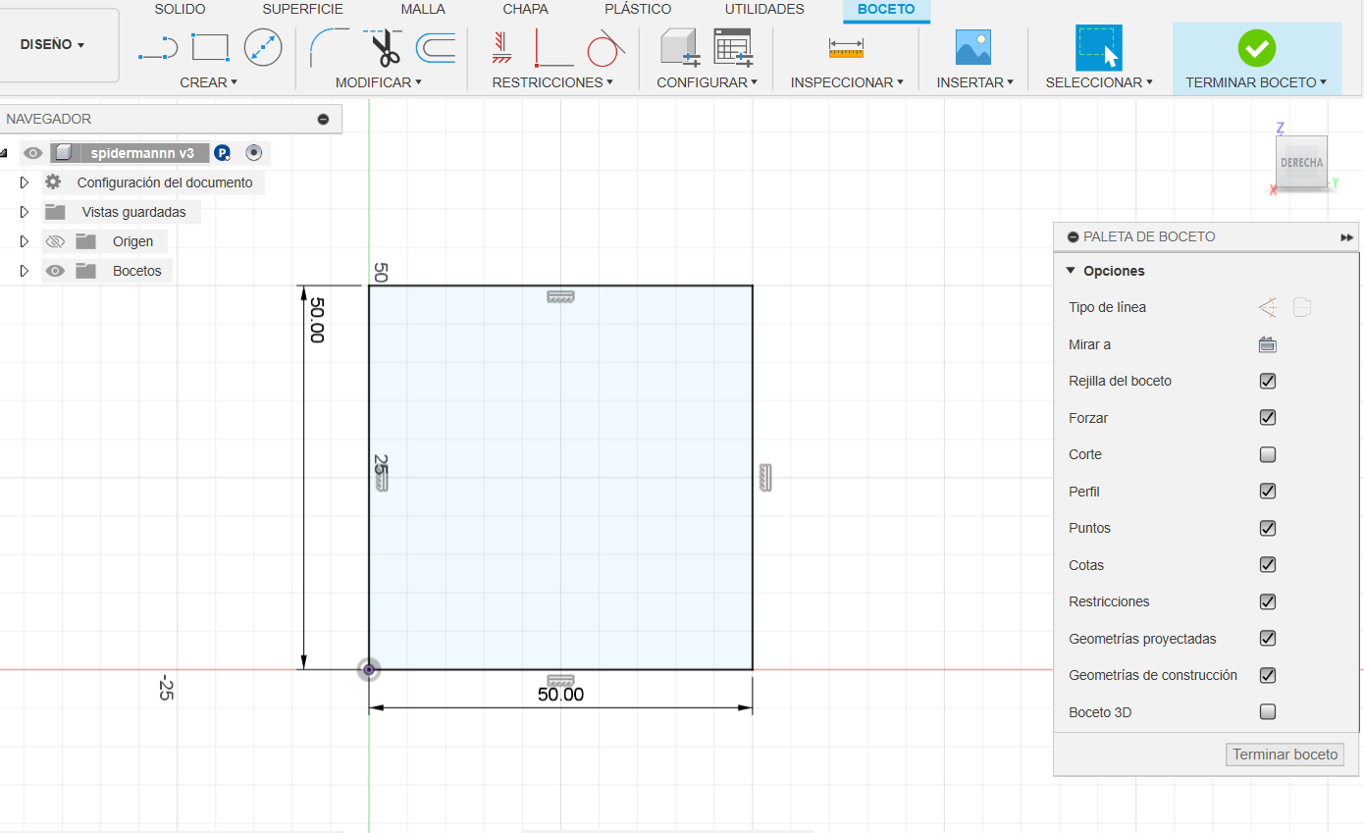The width and height of the screenshot is (1364, 833).
Task: Click the Mirar a icon in palette
Action: click(x=1268, y=344)
